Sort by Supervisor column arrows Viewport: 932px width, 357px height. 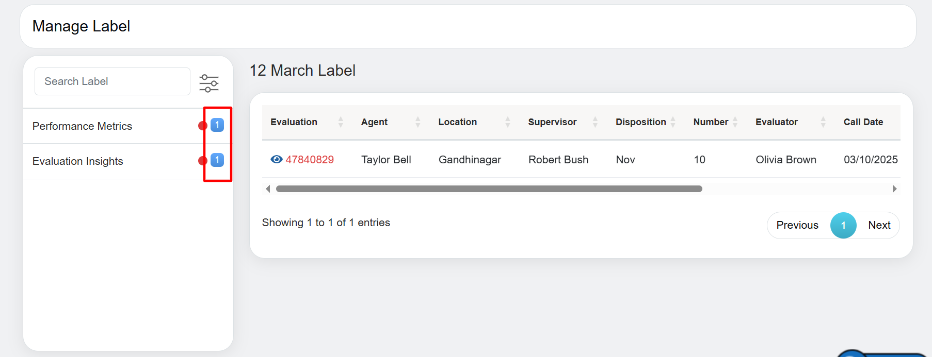(x=595, y=122)
